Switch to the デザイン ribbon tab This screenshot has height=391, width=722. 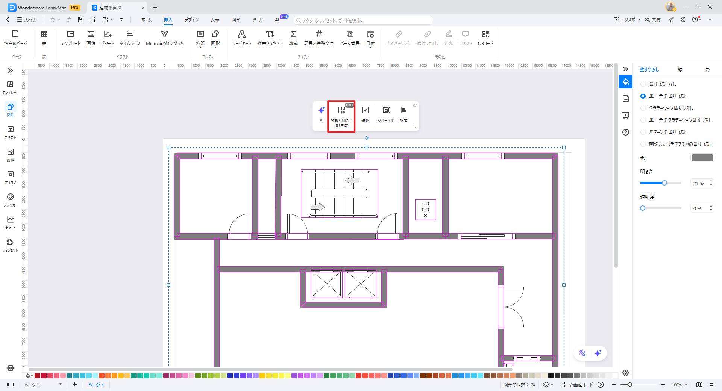coord(191,20)
